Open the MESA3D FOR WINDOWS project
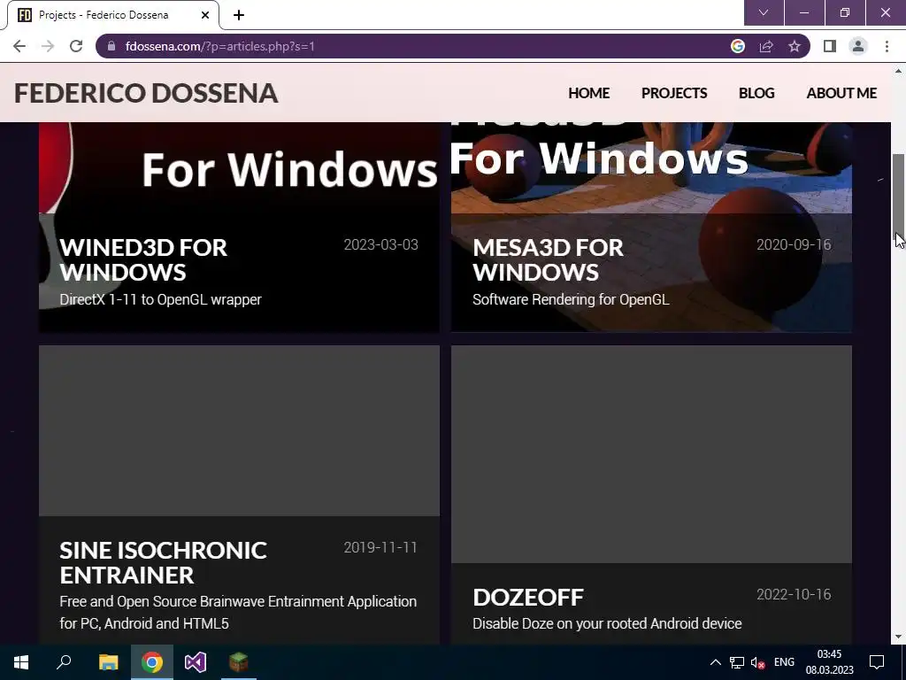The image size is (906, 680). [548, 259]
